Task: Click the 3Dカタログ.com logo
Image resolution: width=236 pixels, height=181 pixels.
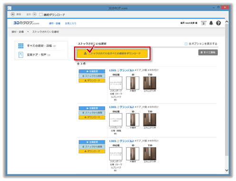Action: [26, 23]
